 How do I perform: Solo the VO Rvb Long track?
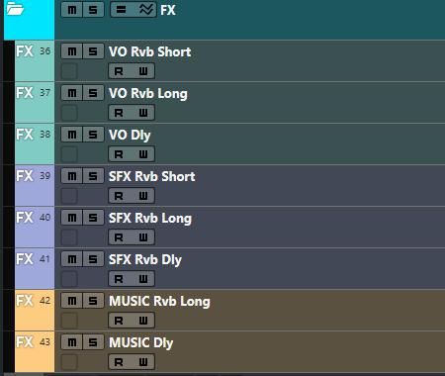click(93, 93)
